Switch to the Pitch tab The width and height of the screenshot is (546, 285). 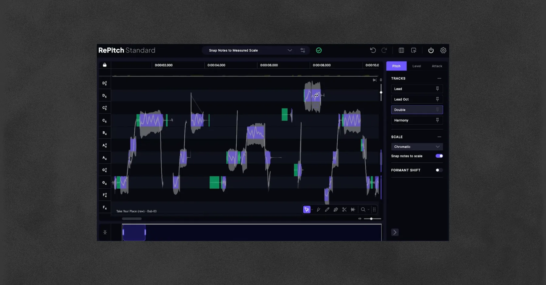(x=396, y=66)
